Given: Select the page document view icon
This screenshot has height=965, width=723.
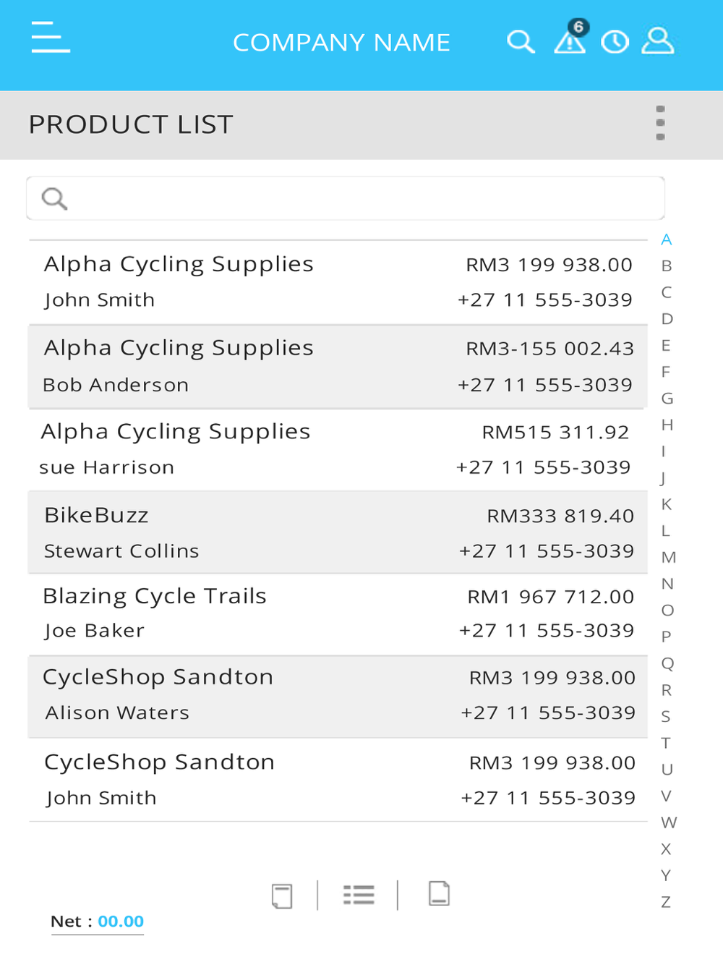Looking at the screenshot, I should pyautogui.click(x=439, y=894).
